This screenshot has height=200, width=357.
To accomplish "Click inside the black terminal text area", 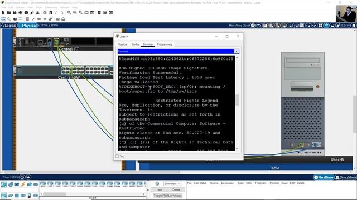I will coord(176,103).
